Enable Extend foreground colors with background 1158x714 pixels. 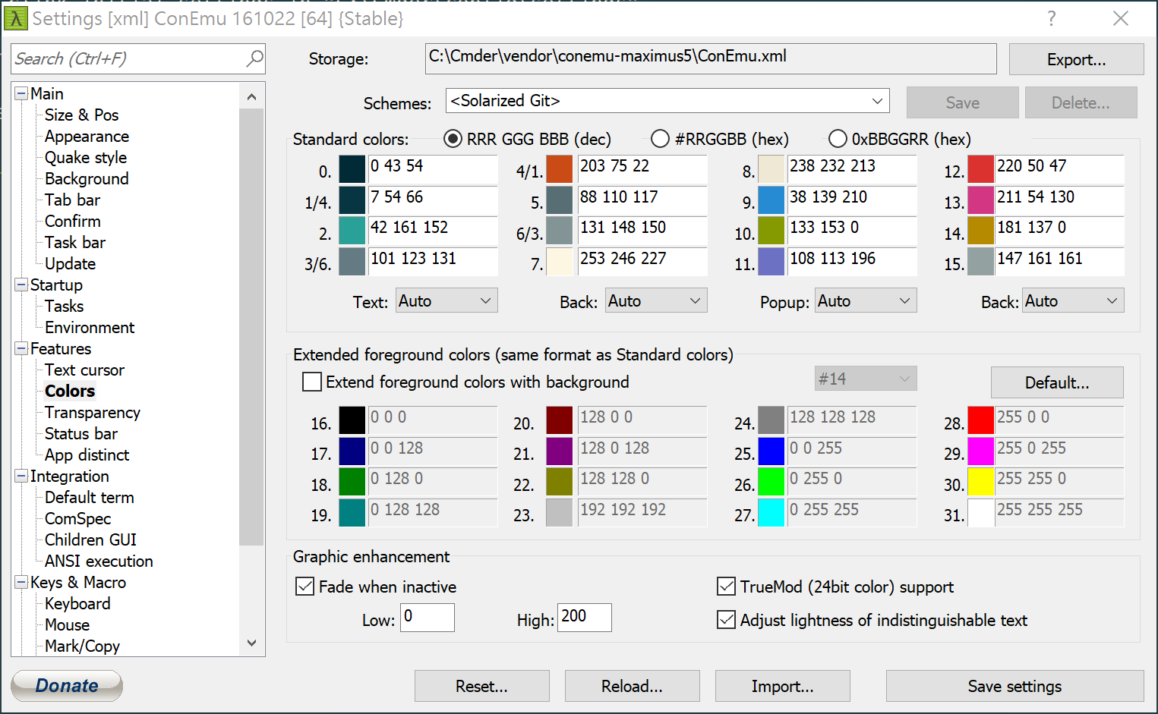(312, 382)
